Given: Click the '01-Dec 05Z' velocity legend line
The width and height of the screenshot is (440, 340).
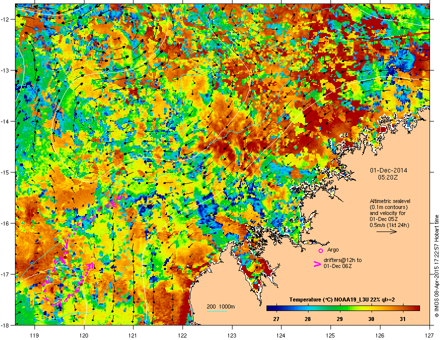Looking at the screenshot, I should coord(383,219).
